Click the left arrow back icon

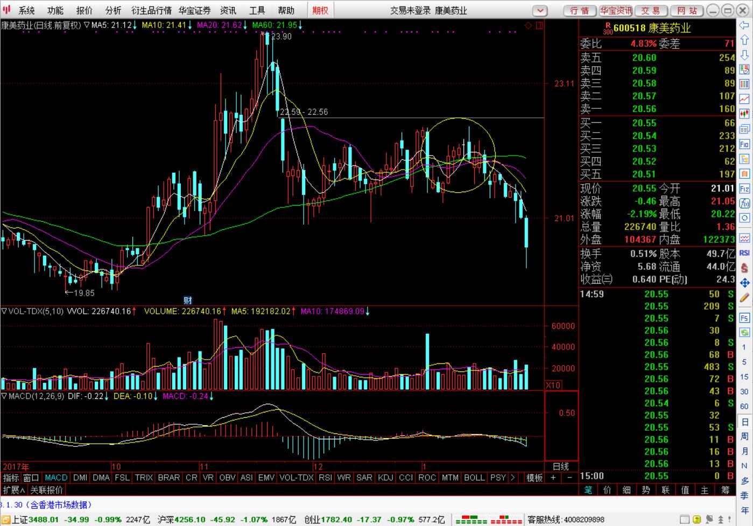click(744, 25)
